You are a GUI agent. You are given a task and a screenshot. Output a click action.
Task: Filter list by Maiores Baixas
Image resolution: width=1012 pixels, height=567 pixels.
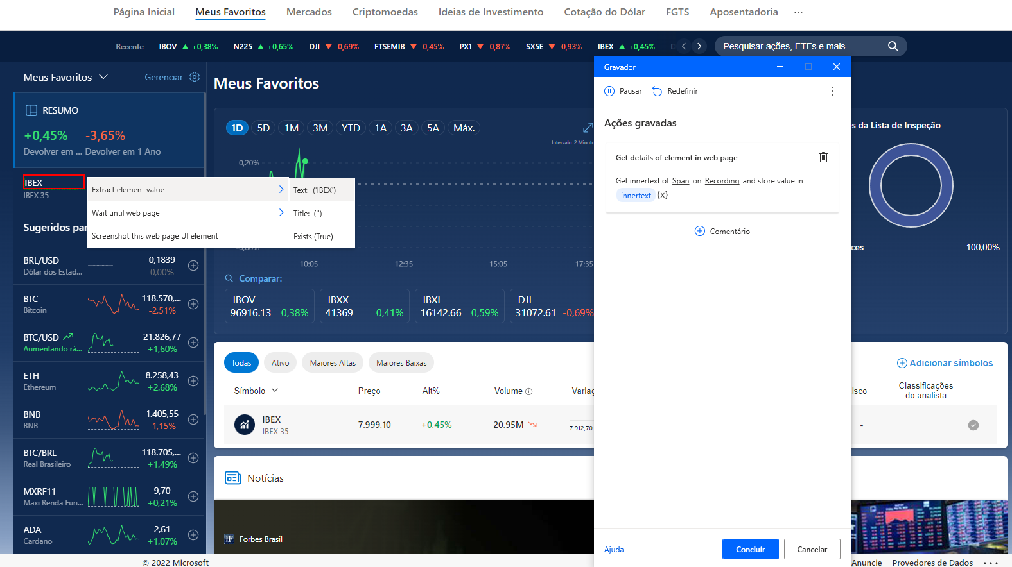(x=401, y=362)
